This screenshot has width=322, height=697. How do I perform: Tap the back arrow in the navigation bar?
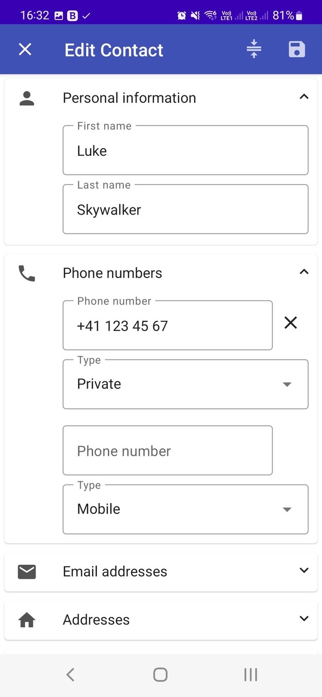point(70,674)
